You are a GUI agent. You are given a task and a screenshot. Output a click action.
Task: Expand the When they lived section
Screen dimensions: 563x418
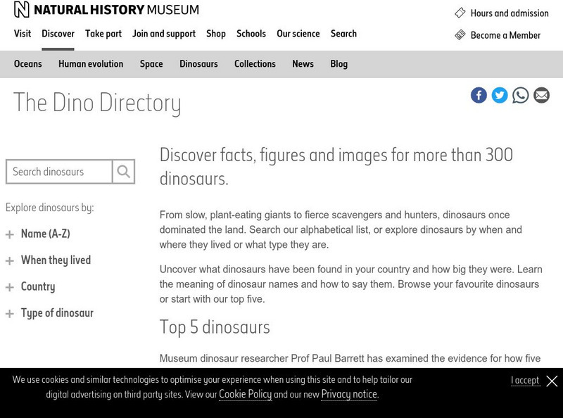click(10, 261)
